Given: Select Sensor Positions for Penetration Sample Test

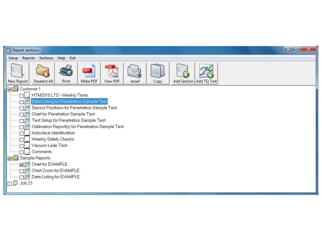Looking at the screenshot, I should (x=74, y=108).
